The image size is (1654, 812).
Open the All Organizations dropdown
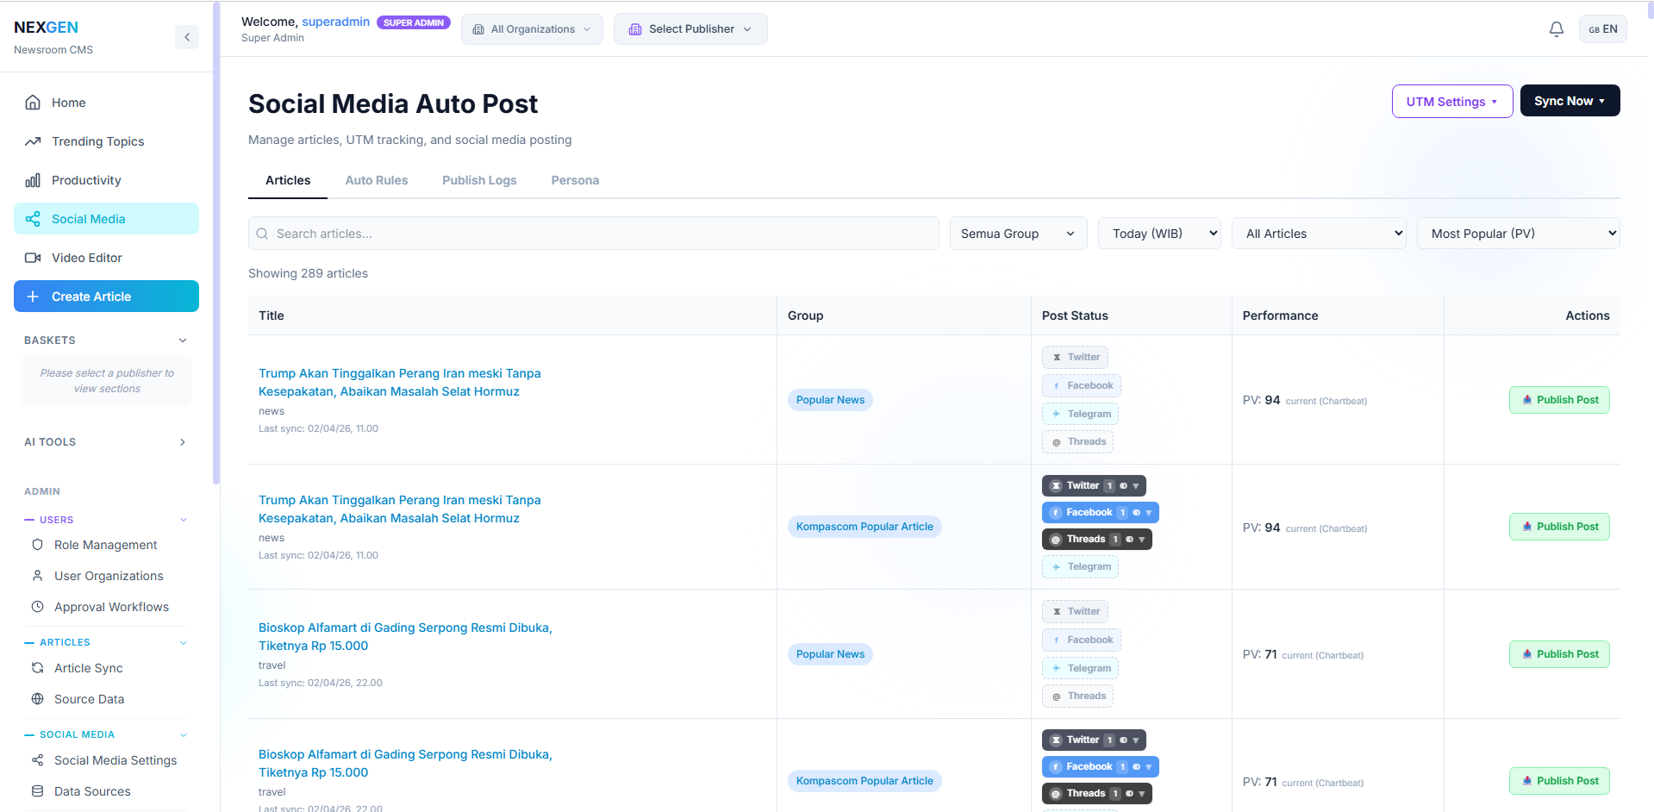click(532, 29)
